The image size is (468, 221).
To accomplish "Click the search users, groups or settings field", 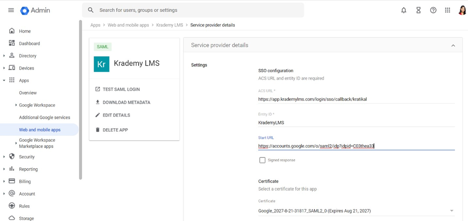I will point(193,10).
